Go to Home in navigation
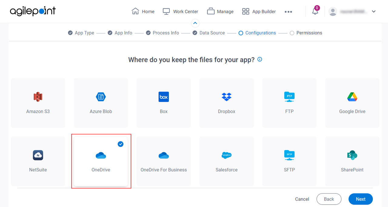Viewport: 388px width, 207px height. [143, 11]
